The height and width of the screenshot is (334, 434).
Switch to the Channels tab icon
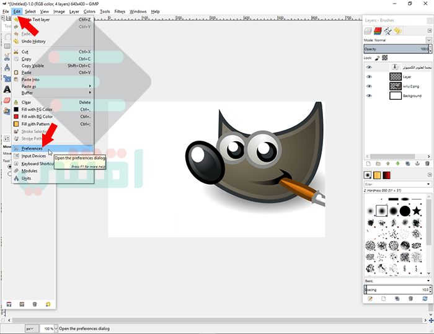click(x=378, y=31)
